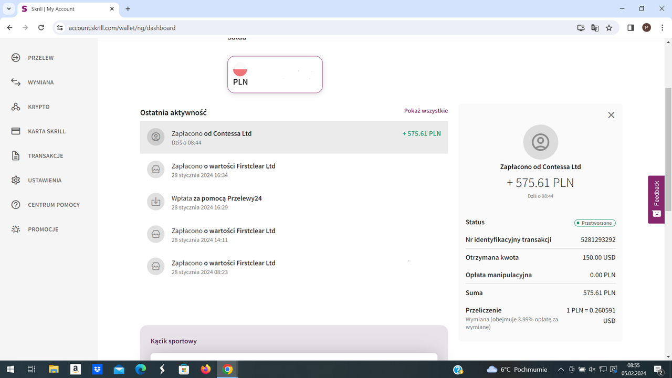This screenshot has height=378, width=672.
Task: Click the page vertical scrollbar
Action: [x=668, y=150]
